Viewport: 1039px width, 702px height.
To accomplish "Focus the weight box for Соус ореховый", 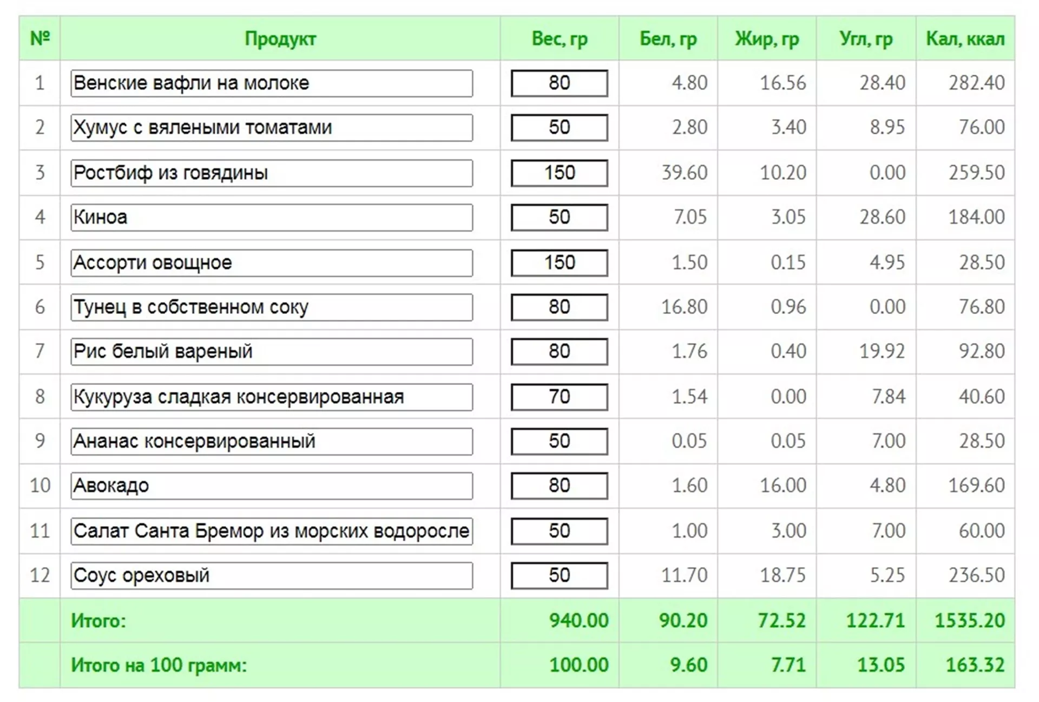I will point(559,575).
